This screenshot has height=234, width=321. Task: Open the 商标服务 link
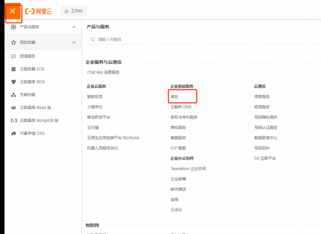[x=178, y=128]
